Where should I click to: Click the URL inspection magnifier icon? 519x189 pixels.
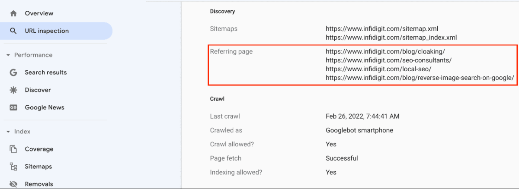point(13,31)
